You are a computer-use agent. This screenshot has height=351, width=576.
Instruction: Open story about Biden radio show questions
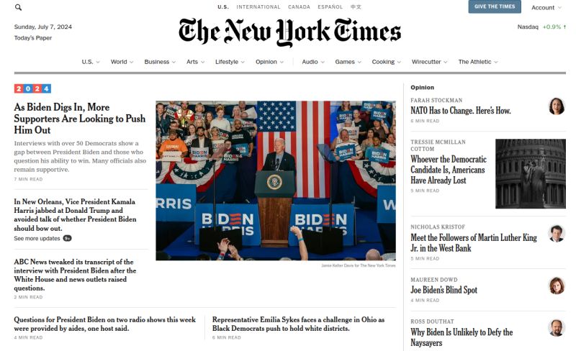pos(104,324)
